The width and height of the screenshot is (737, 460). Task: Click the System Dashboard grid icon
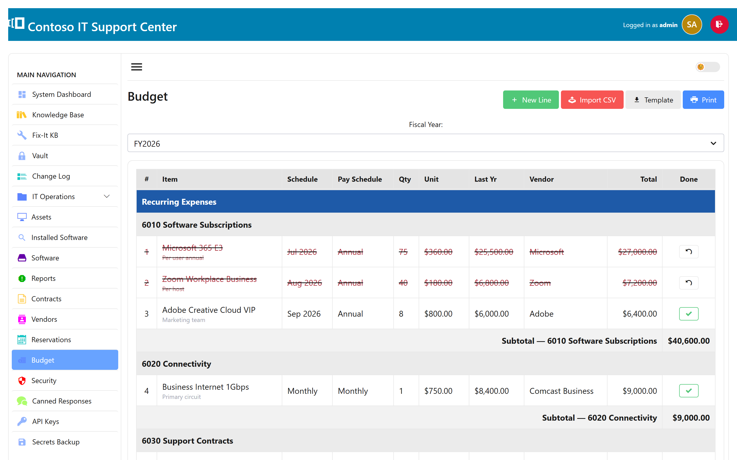coord(22,94)
